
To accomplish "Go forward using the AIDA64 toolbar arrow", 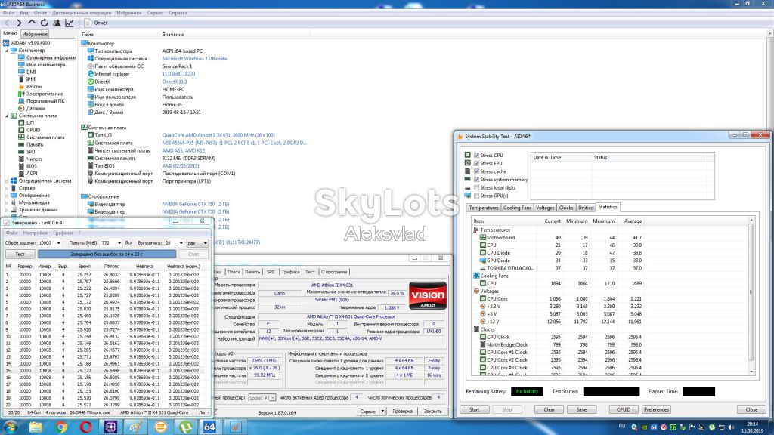I will tap(19, 23).
